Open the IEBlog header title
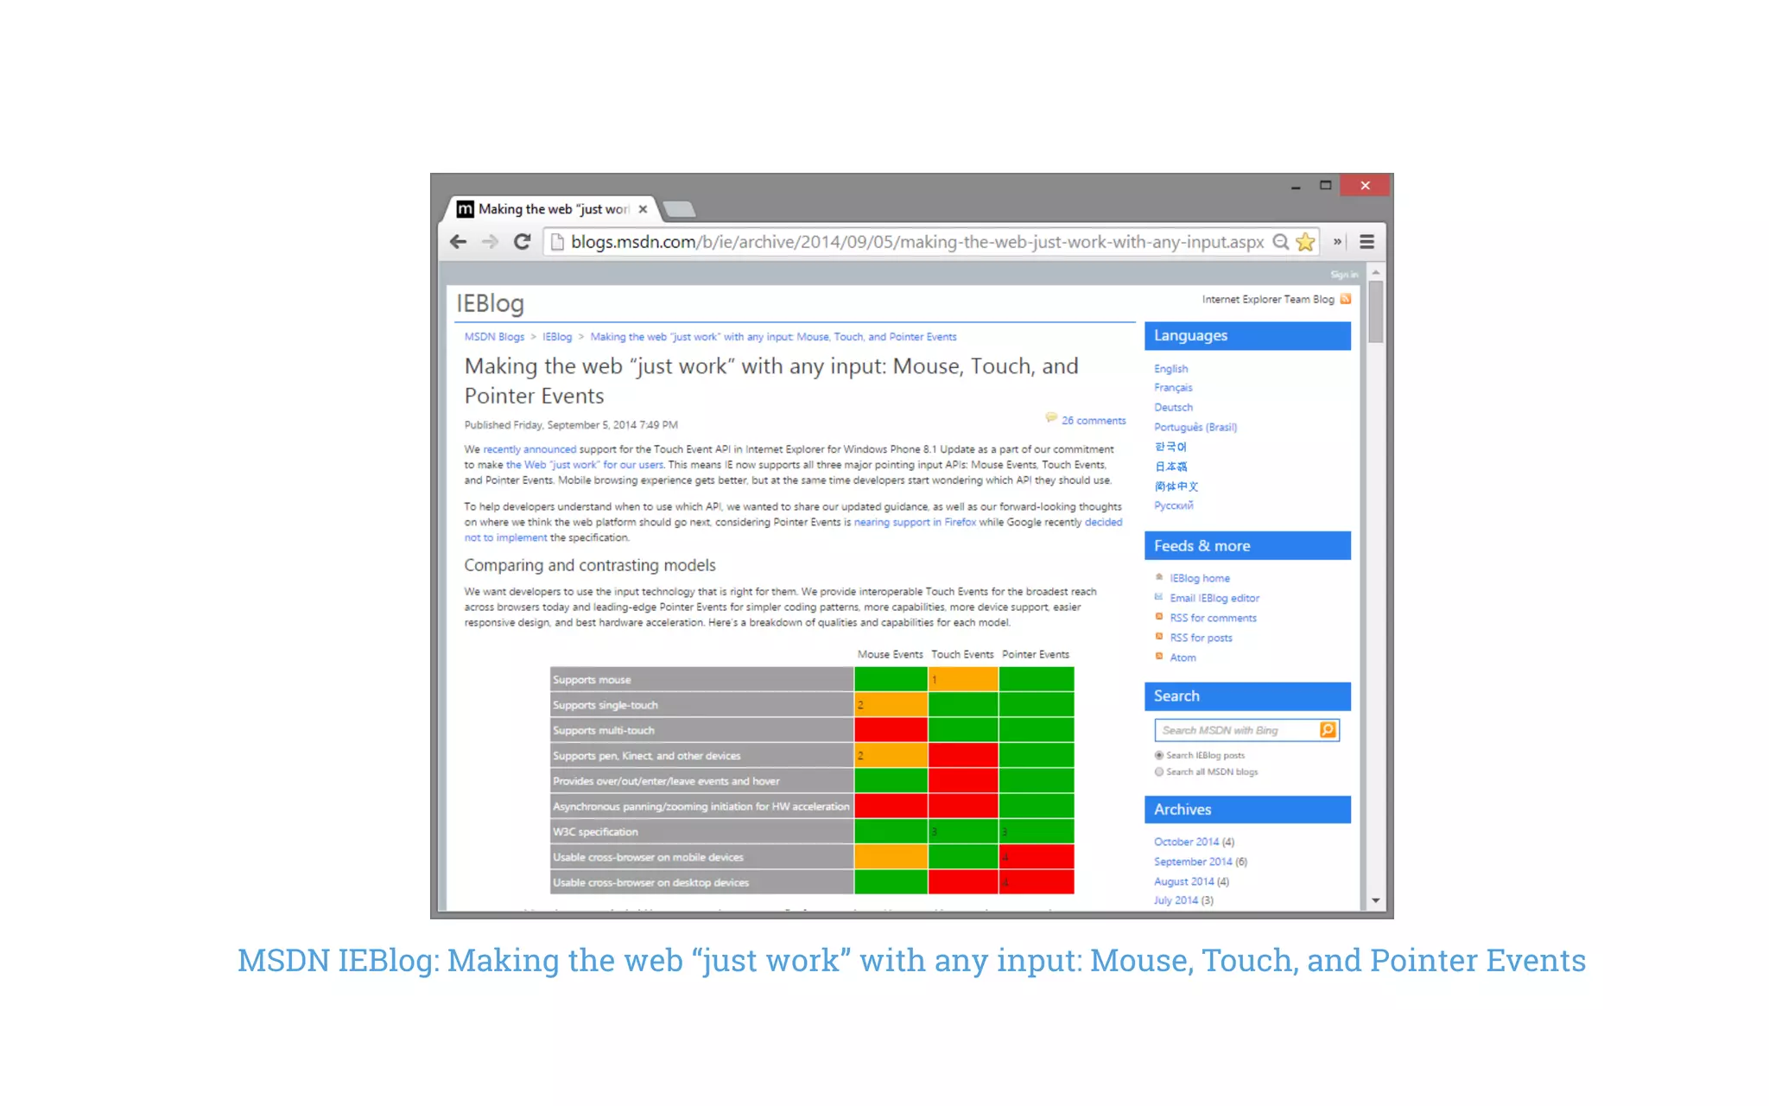The height and width of the screenshot is (1106, 1769). click(x=490, y=303)
